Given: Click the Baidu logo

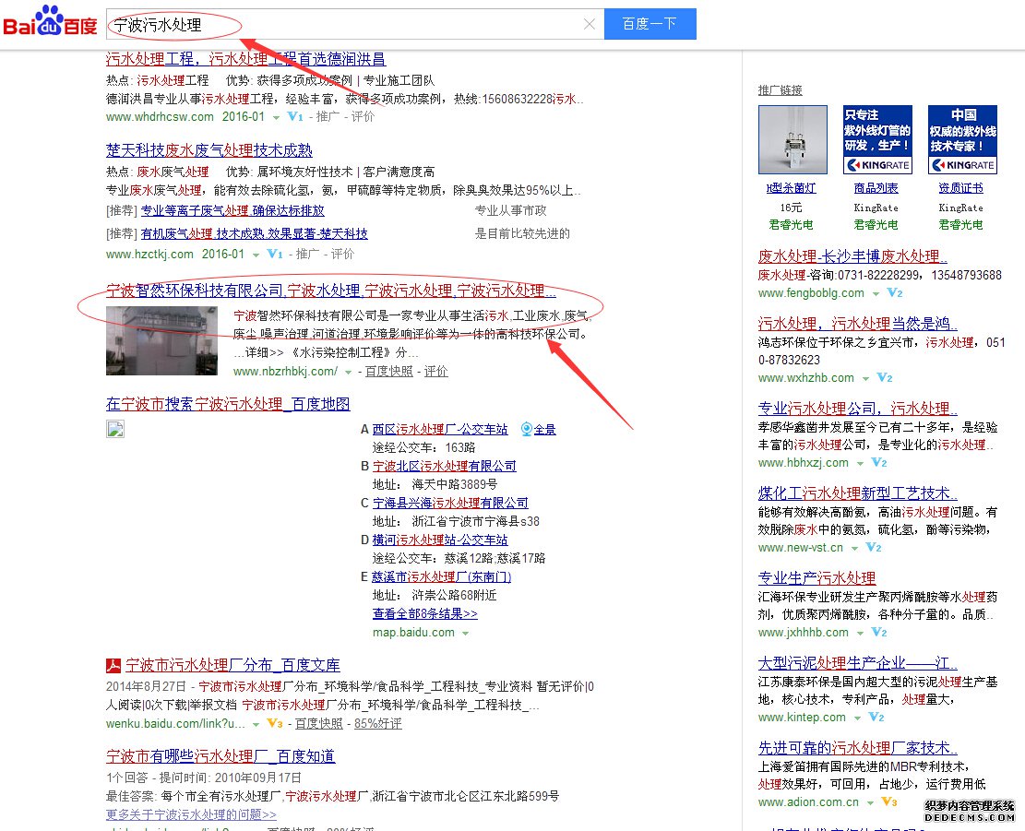Looking at the screenshot, I should [x=51, y=21].
